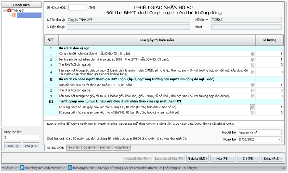Click the red Tháng 8 folder icon

(9, 11)
